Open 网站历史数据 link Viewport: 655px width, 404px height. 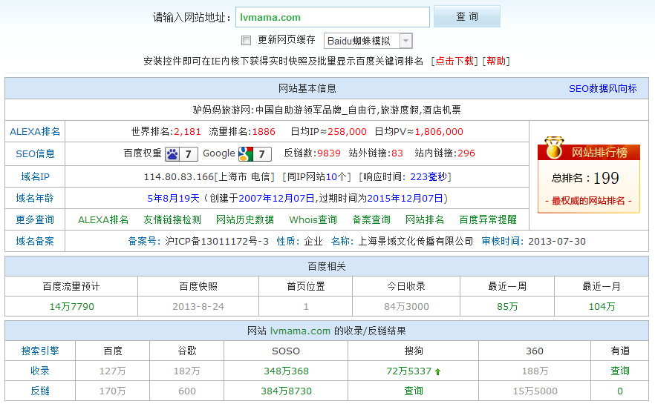(245, 219)
